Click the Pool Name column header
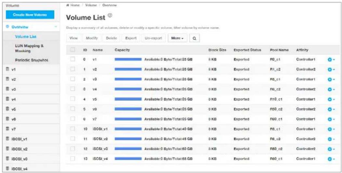 coord(279,50)
